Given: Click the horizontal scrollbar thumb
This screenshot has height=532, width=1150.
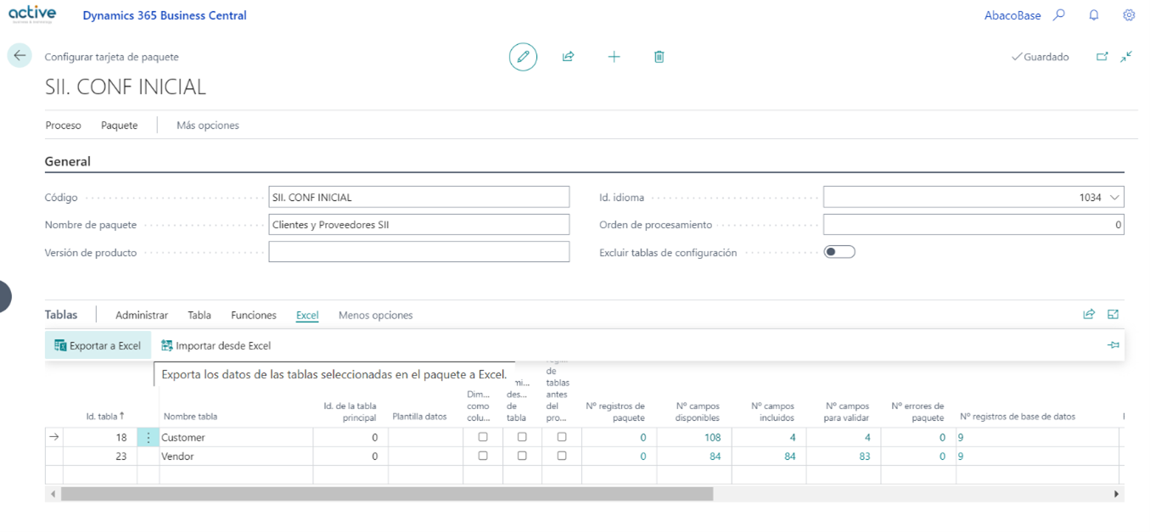Looking at the screenshot, I should point(387,494).
